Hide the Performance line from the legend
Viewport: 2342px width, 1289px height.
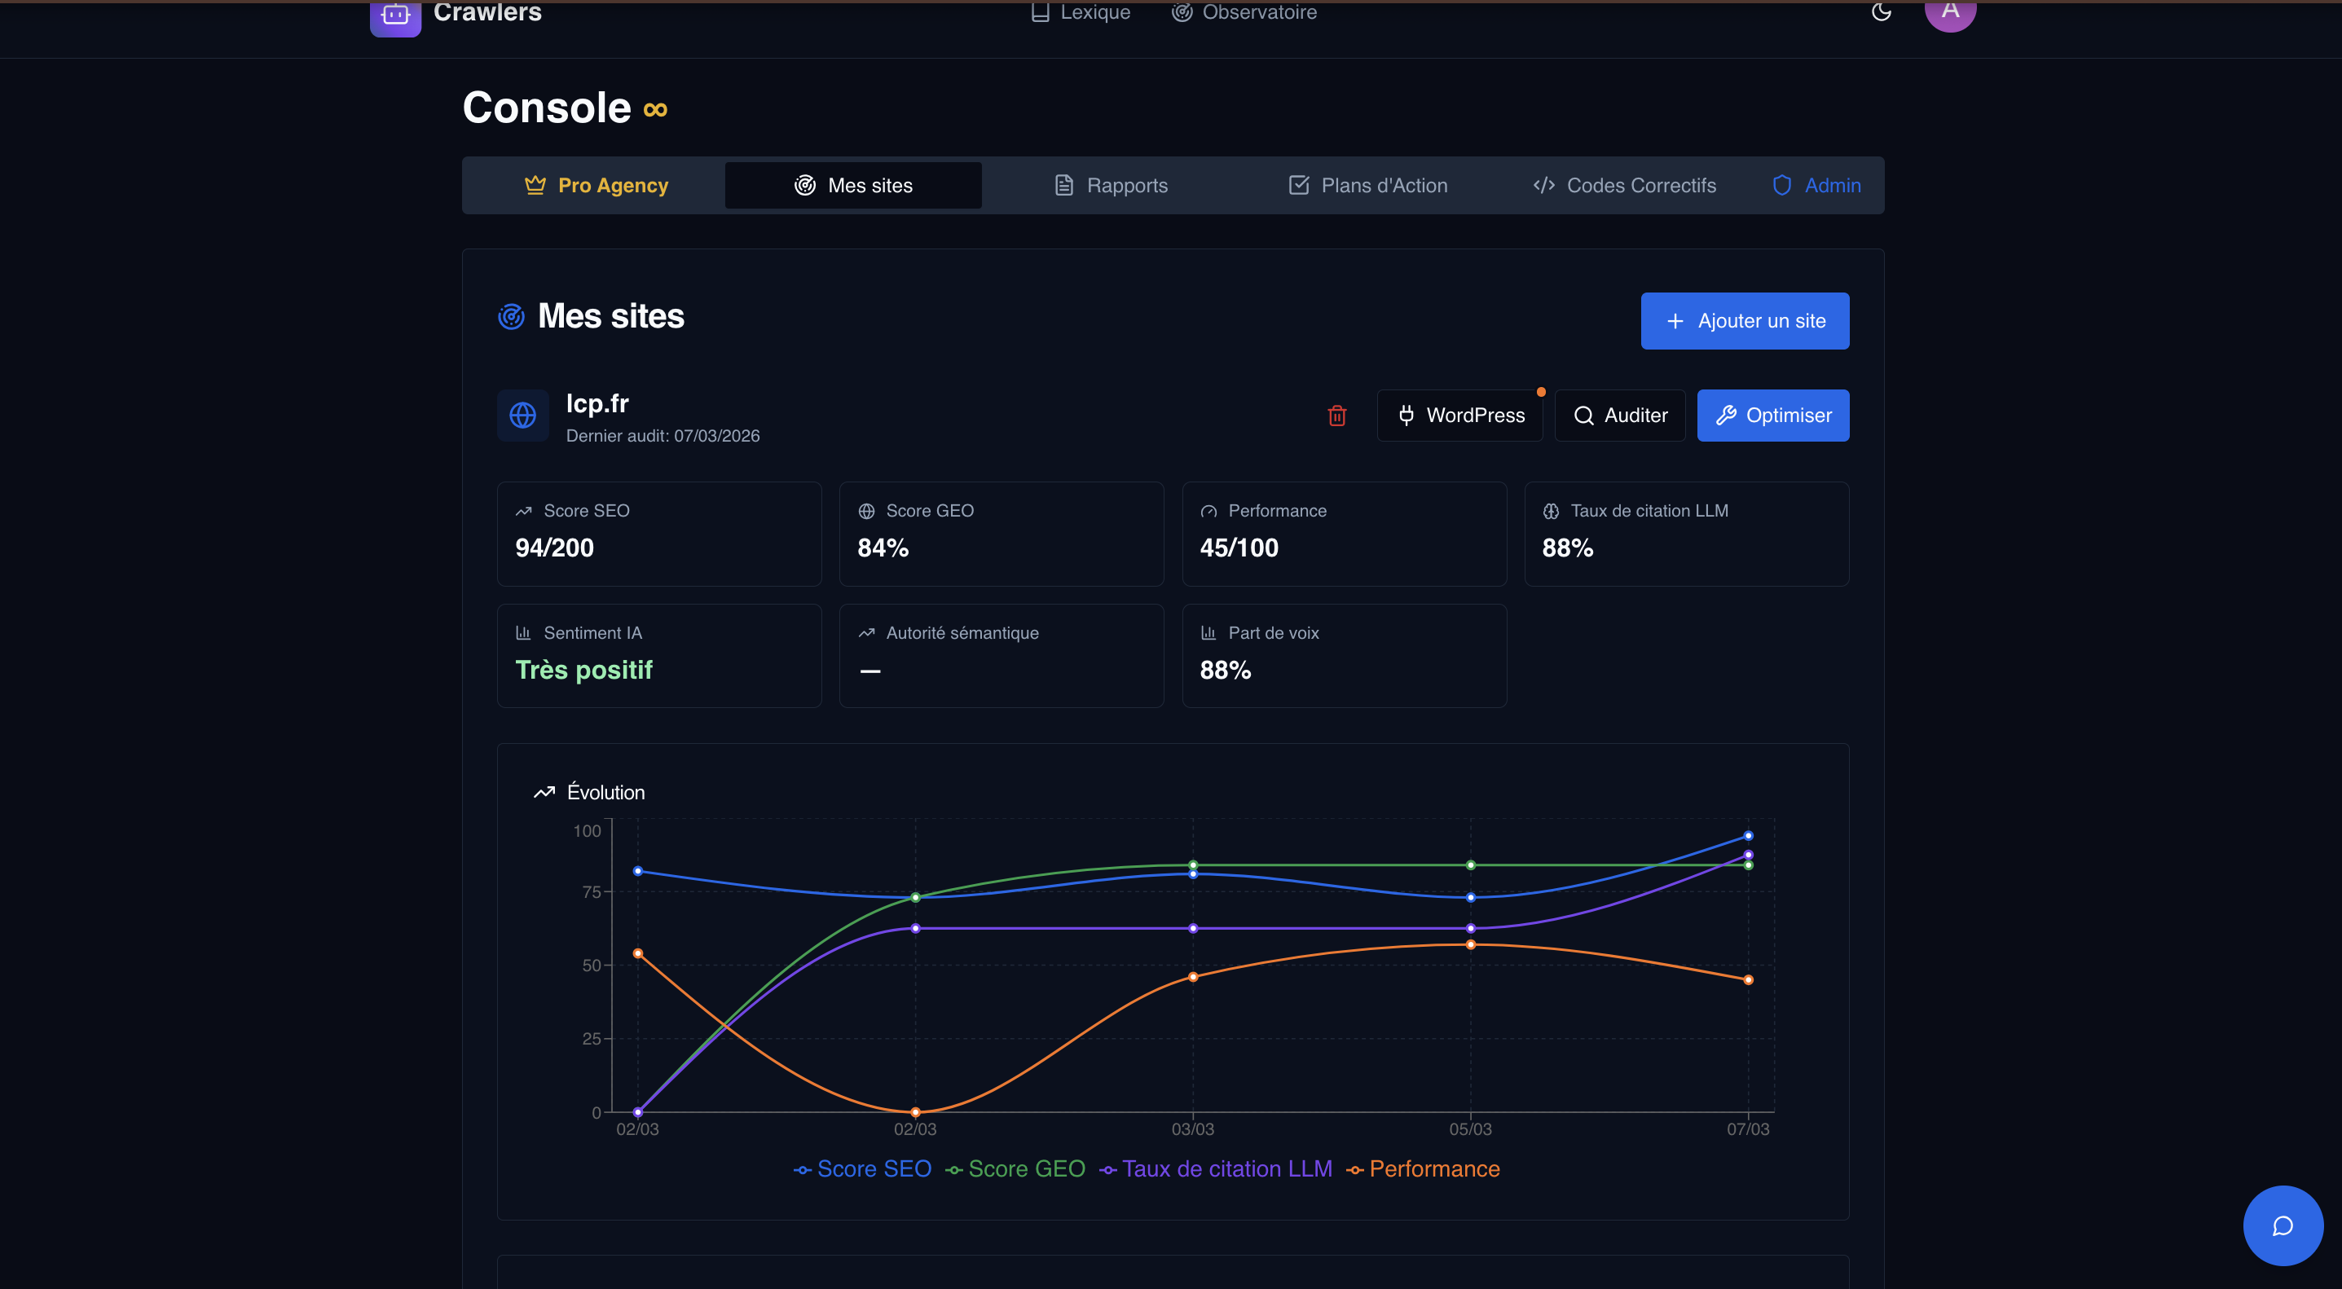pyautogui.click(x=1423, y=1169)
